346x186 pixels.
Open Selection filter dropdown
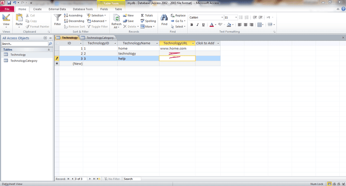[x=96, y=16]
